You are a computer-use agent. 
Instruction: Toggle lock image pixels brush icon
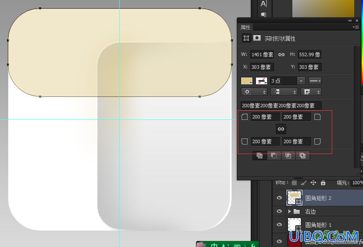point(304,183)
